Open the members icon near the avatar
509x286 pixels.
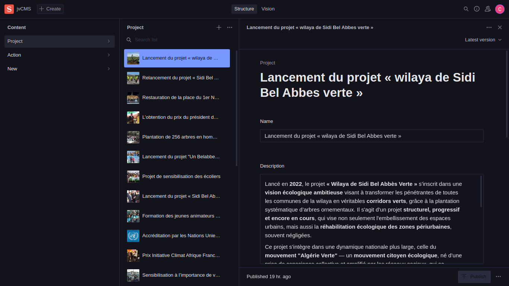(x=488, y=9)
